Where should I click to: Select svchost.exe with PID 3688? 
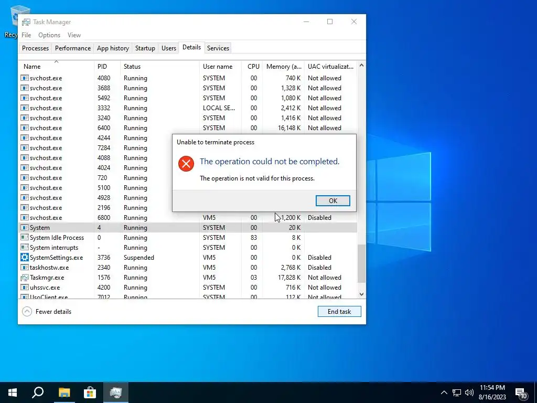(188, 88)
